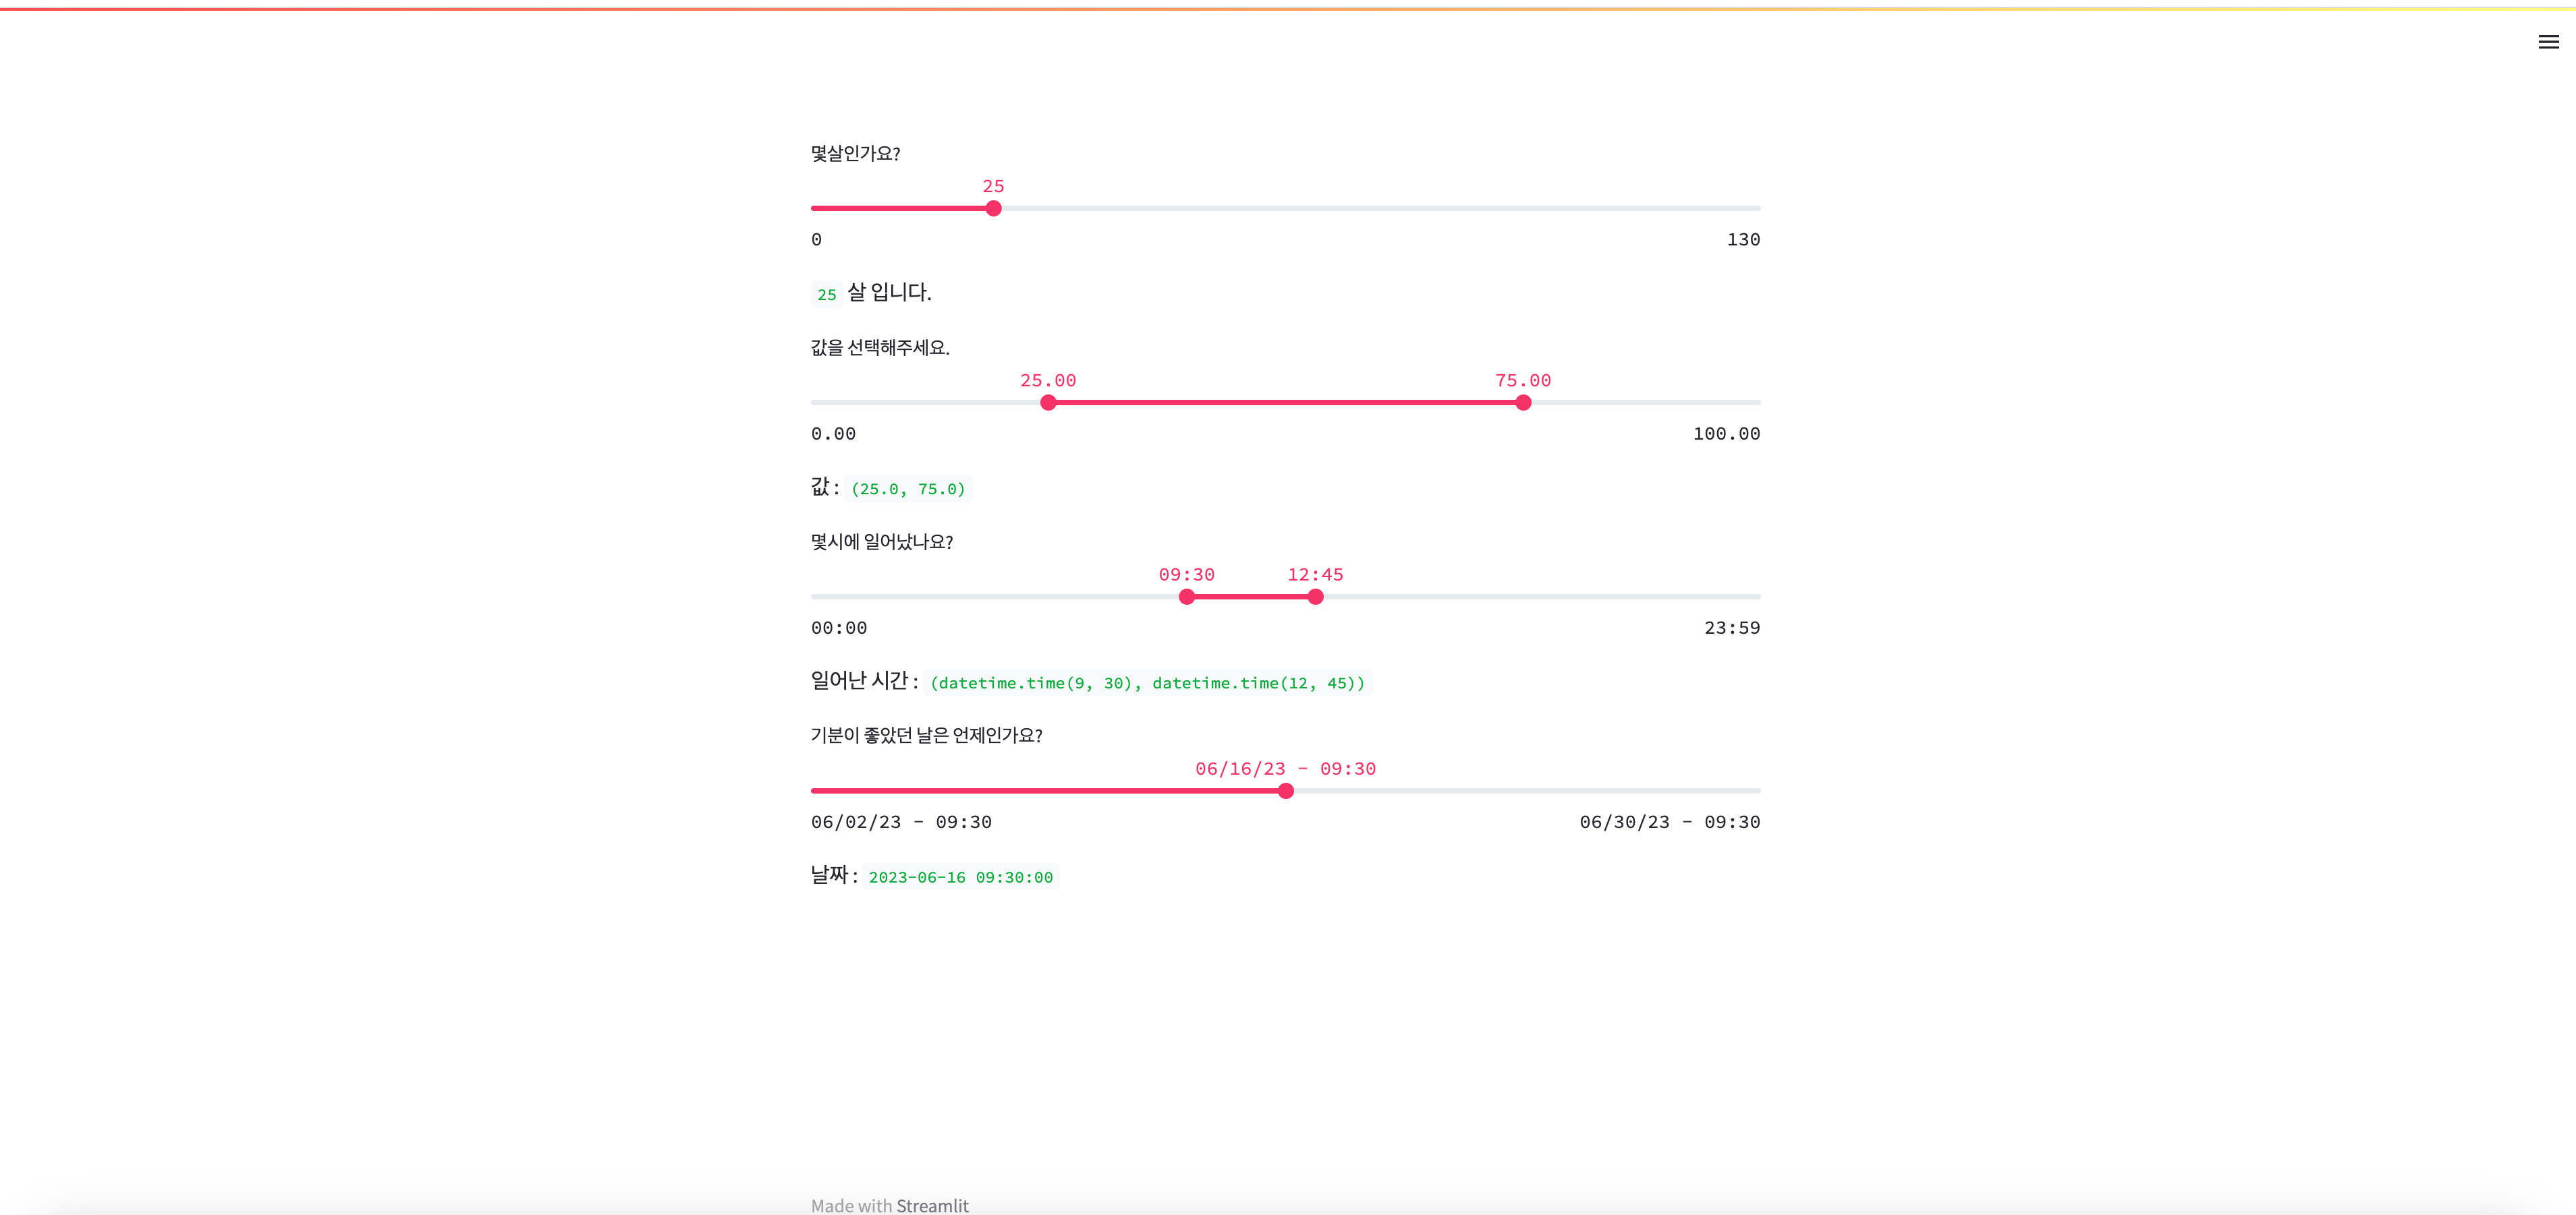Click the 75.00 range slider handle
Image resolution: width=2576 pixels, height=1215 pixels.
click(1523, 403)
